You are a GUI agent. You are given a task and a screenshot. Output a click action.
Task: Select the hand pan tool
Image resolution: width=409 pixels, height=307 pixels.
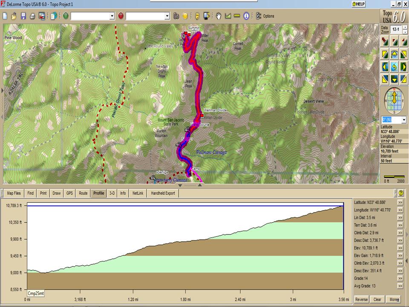click(x=219, y=16)
